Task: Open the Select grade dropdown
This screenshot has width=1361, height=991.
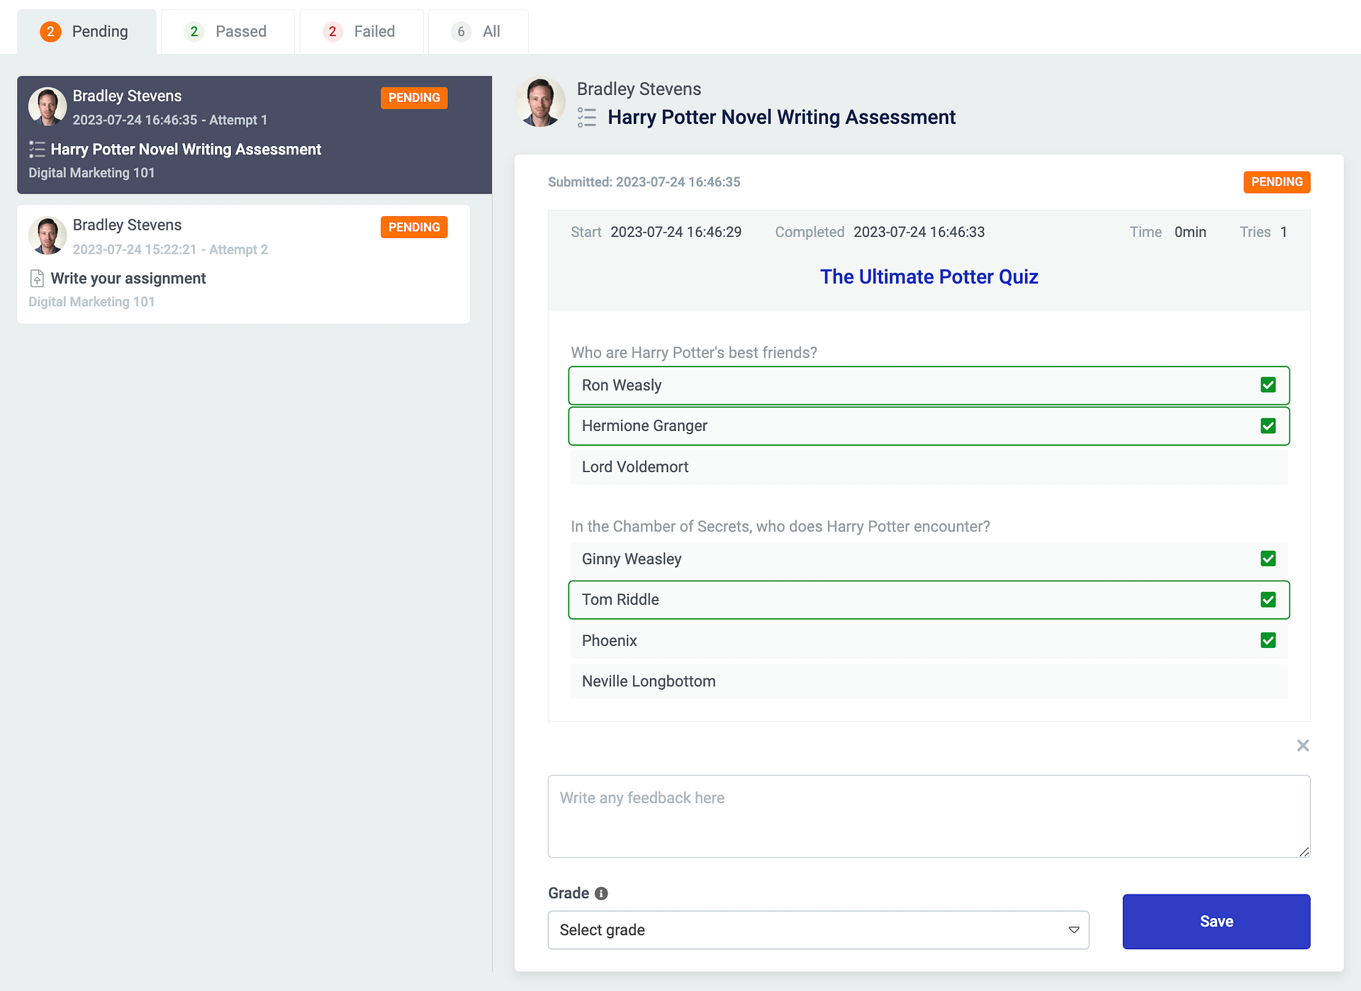Action: click(x=818, y=929)
